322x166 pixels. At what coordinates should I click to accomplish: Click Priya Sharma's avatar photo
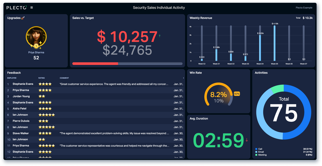pos(36,36)
